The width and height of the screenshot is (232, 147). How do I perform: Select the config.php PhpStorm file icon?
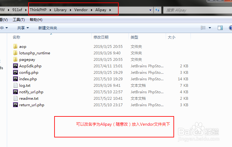click(15, 72)
